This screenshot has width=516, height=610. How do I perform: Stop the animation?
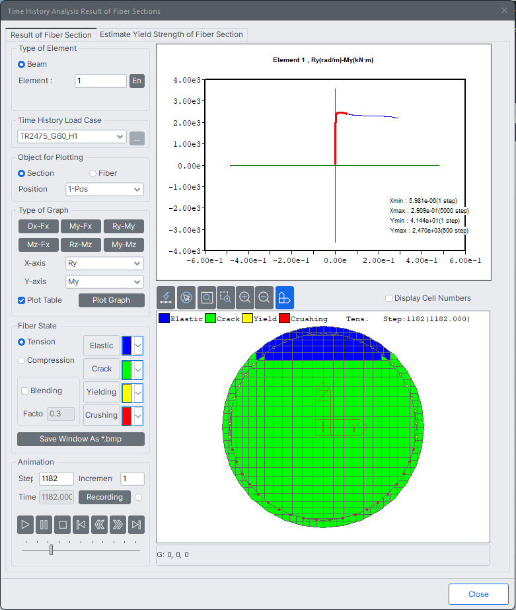point(63,525)
